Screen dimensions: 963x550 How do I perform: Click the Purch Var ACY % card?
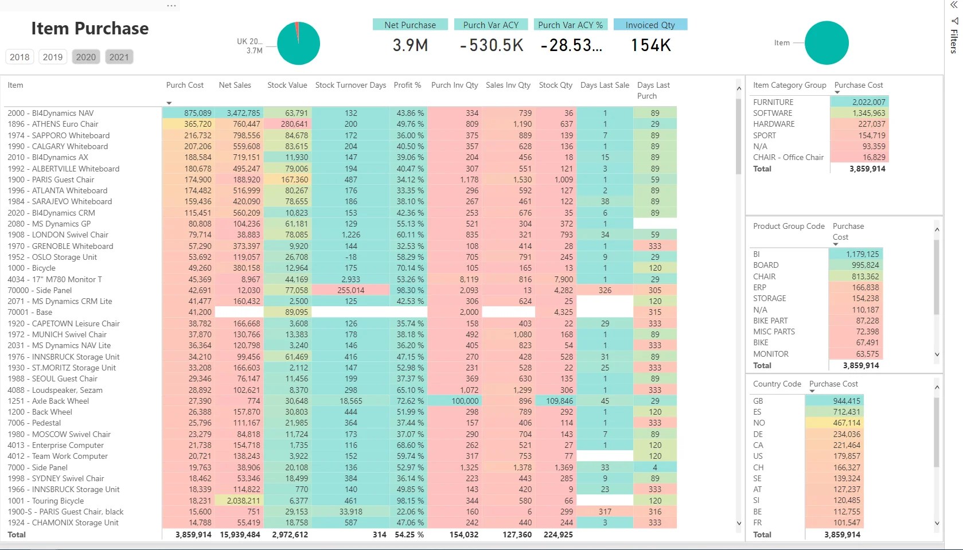[x=570, y=36]
